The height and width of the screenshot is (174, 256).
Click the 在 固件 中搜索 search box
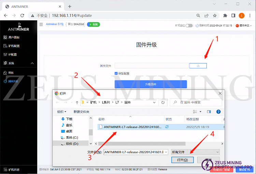196,102
